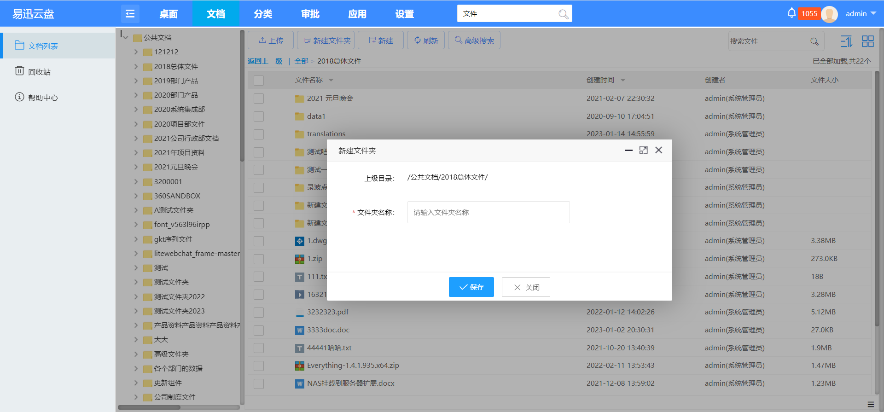Click the Everything zip file icon
Screen dimensions: 884x412
tap(300, 366)
